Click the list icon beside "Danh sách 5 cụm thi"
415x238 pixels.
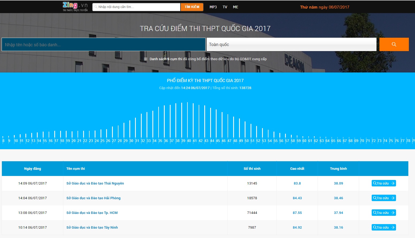pyautogui.click(x=145, y=59)
